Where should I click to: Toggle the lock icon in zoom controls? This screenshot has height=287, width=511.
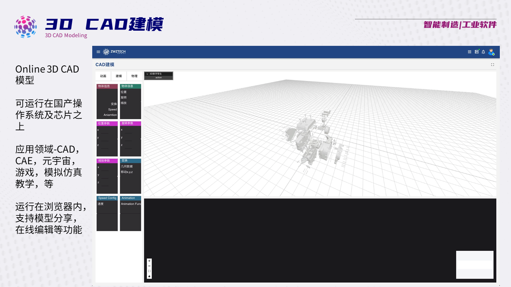pos(149,276)
